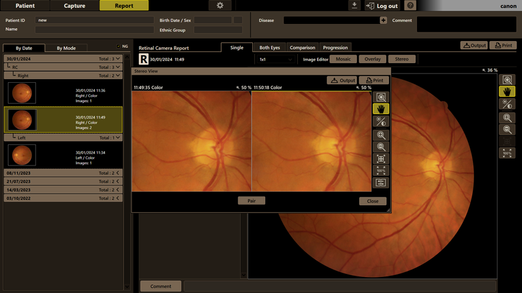
Task: Set 100% zoom in Stereo View toolbar
Action: [x=381, y=171]
